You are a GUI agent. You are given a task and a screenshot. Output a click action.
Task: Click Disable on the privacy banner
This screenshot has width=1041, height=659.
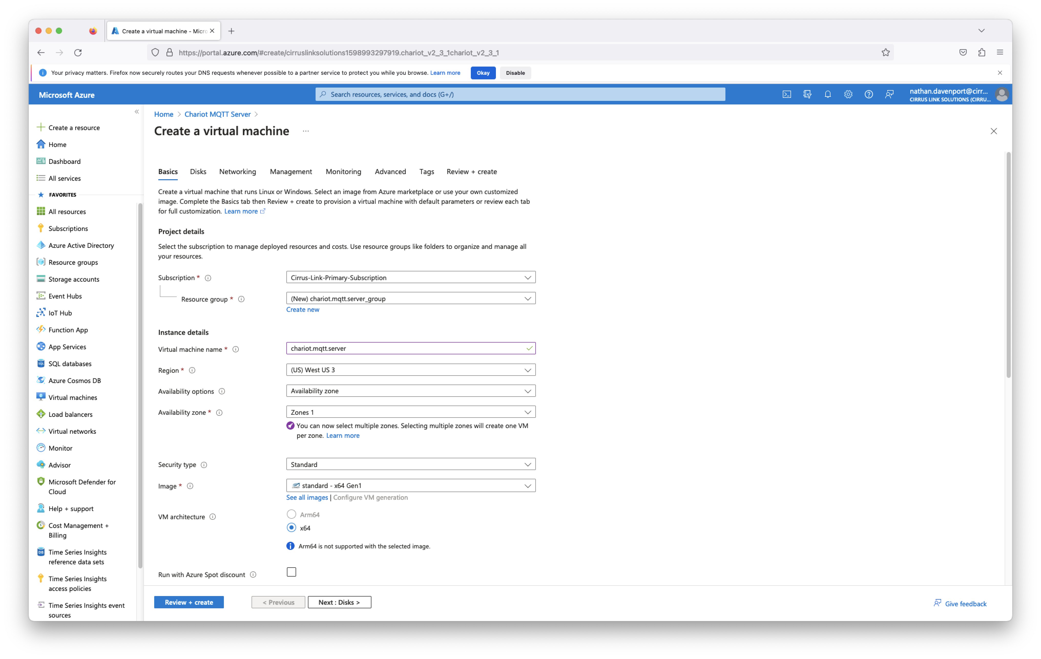tap(515, 73)
